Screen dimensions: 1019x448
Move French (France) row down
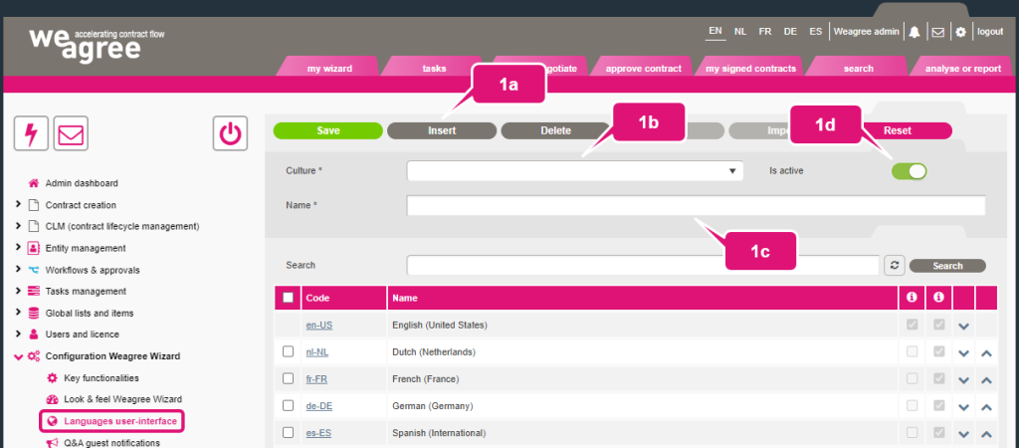[x=963, y=380]
